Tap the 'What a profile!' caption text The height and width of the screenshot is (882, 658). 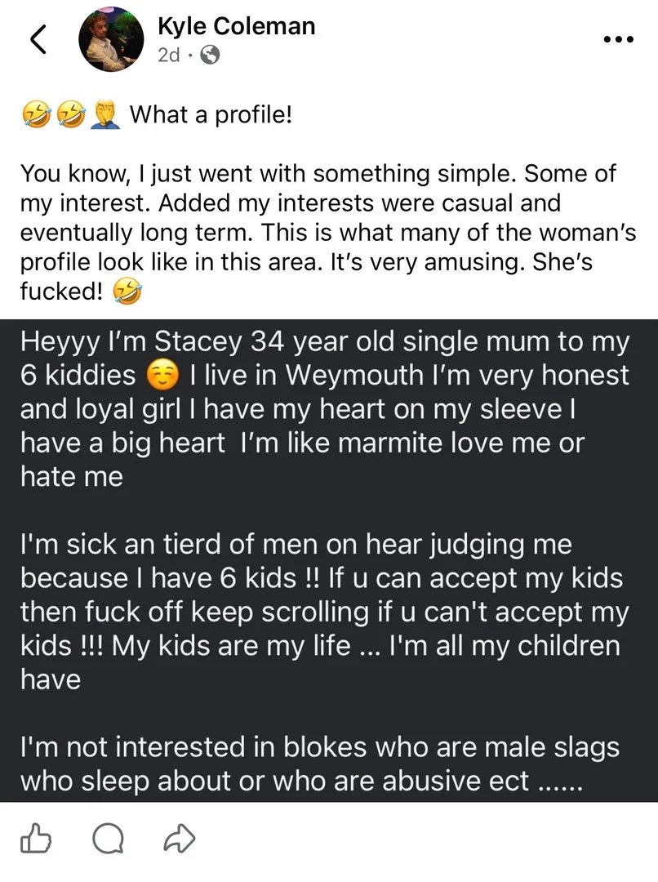pos(211,114)
